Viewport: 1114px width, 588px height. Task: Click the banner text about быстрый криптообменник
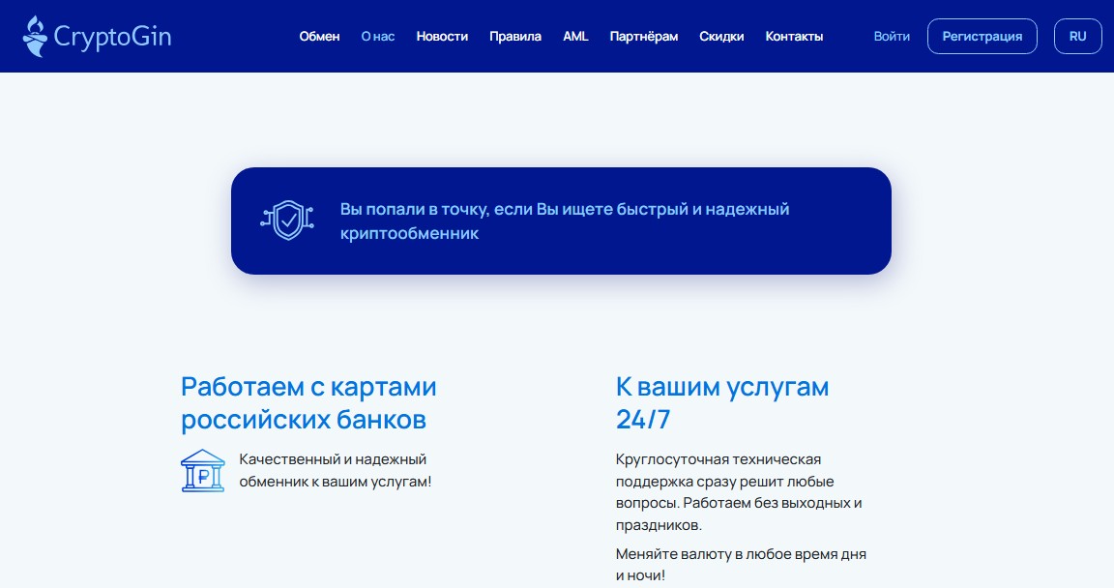tap(564, 220)
